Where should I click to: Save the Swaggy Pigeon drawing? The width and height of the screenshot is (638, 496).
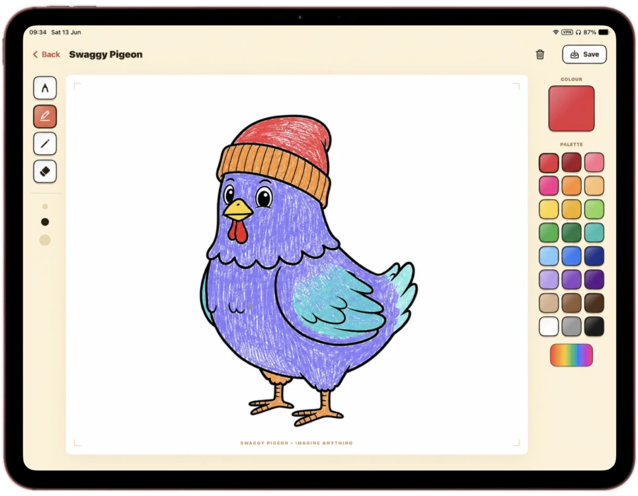584,54
